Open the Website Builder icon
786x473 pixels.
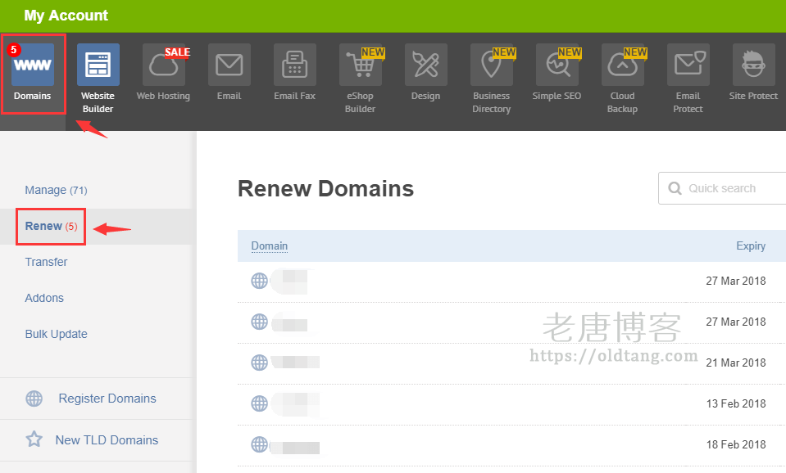coord(98,65)
